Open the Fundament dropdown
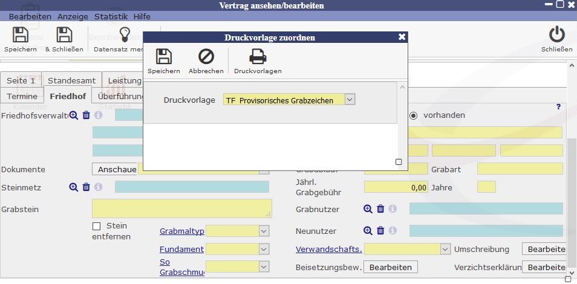This screenshot has width=577, height=284. point(263,249)
